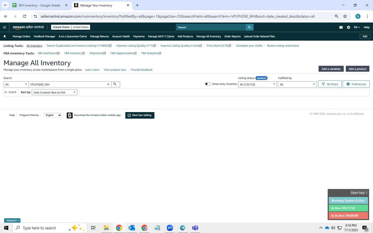This screenshot has width=373, height=233.
Task: Show hidden system tray icons
Action: point(321,228)
